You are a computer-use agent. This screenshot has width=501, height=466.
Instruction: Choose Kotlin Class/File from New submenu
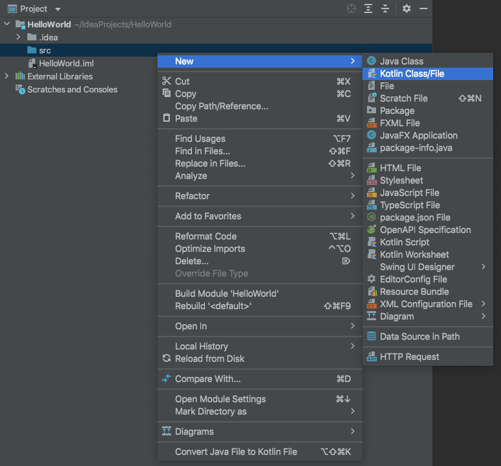(x=427, y=74)
